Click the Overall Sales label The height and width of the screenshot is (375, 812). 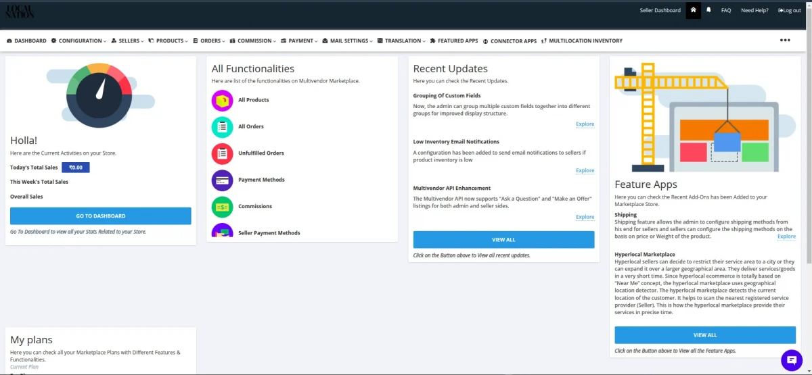click(26, 197)
